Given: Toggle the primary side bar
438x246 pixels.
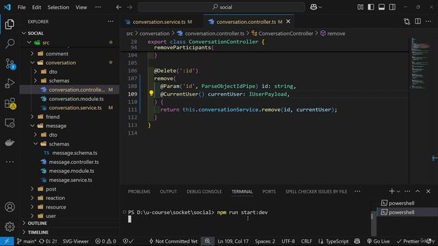Looking at the screenshot, I should 371,8.
